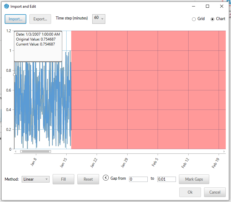Click the chart's horizontal scrollbar thumb
This screenshot has width=231, height=202.
click(35, 151)
